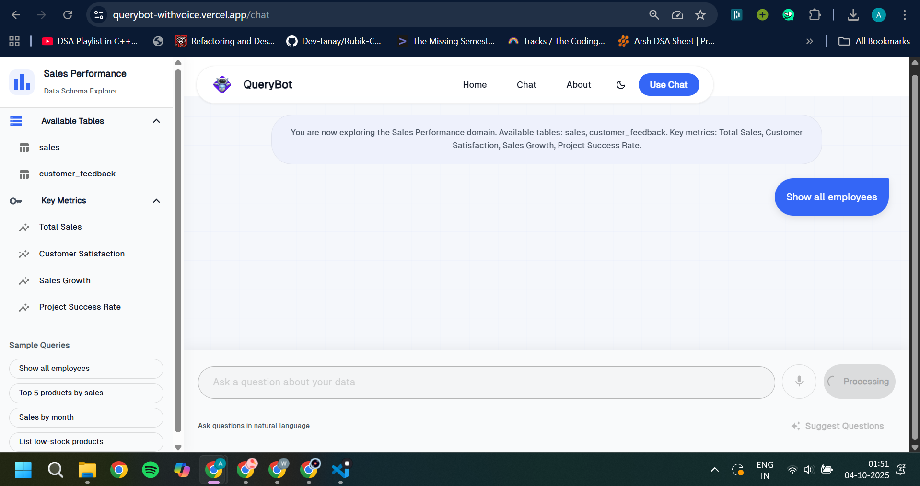Open the DSA Playlist in C++ bookmark
920x486 pixels.
90,41
